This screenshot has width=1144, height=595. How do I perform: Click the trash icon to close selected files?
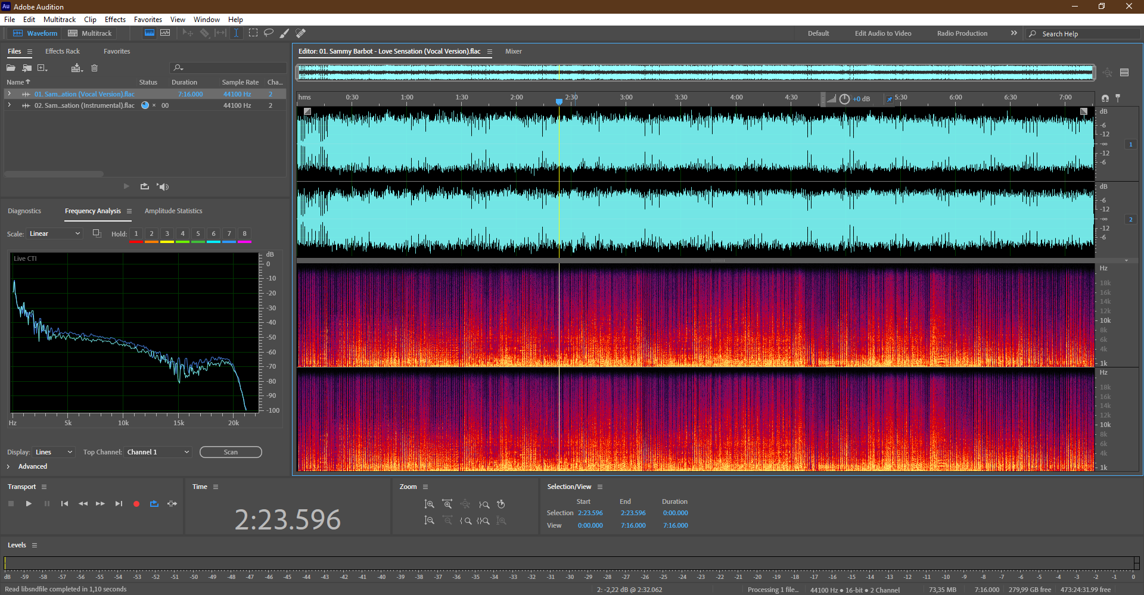point(94,68)
